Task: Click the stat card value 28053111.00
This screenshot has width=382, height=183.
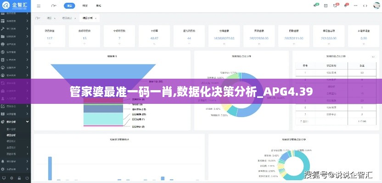Action: 294,38
